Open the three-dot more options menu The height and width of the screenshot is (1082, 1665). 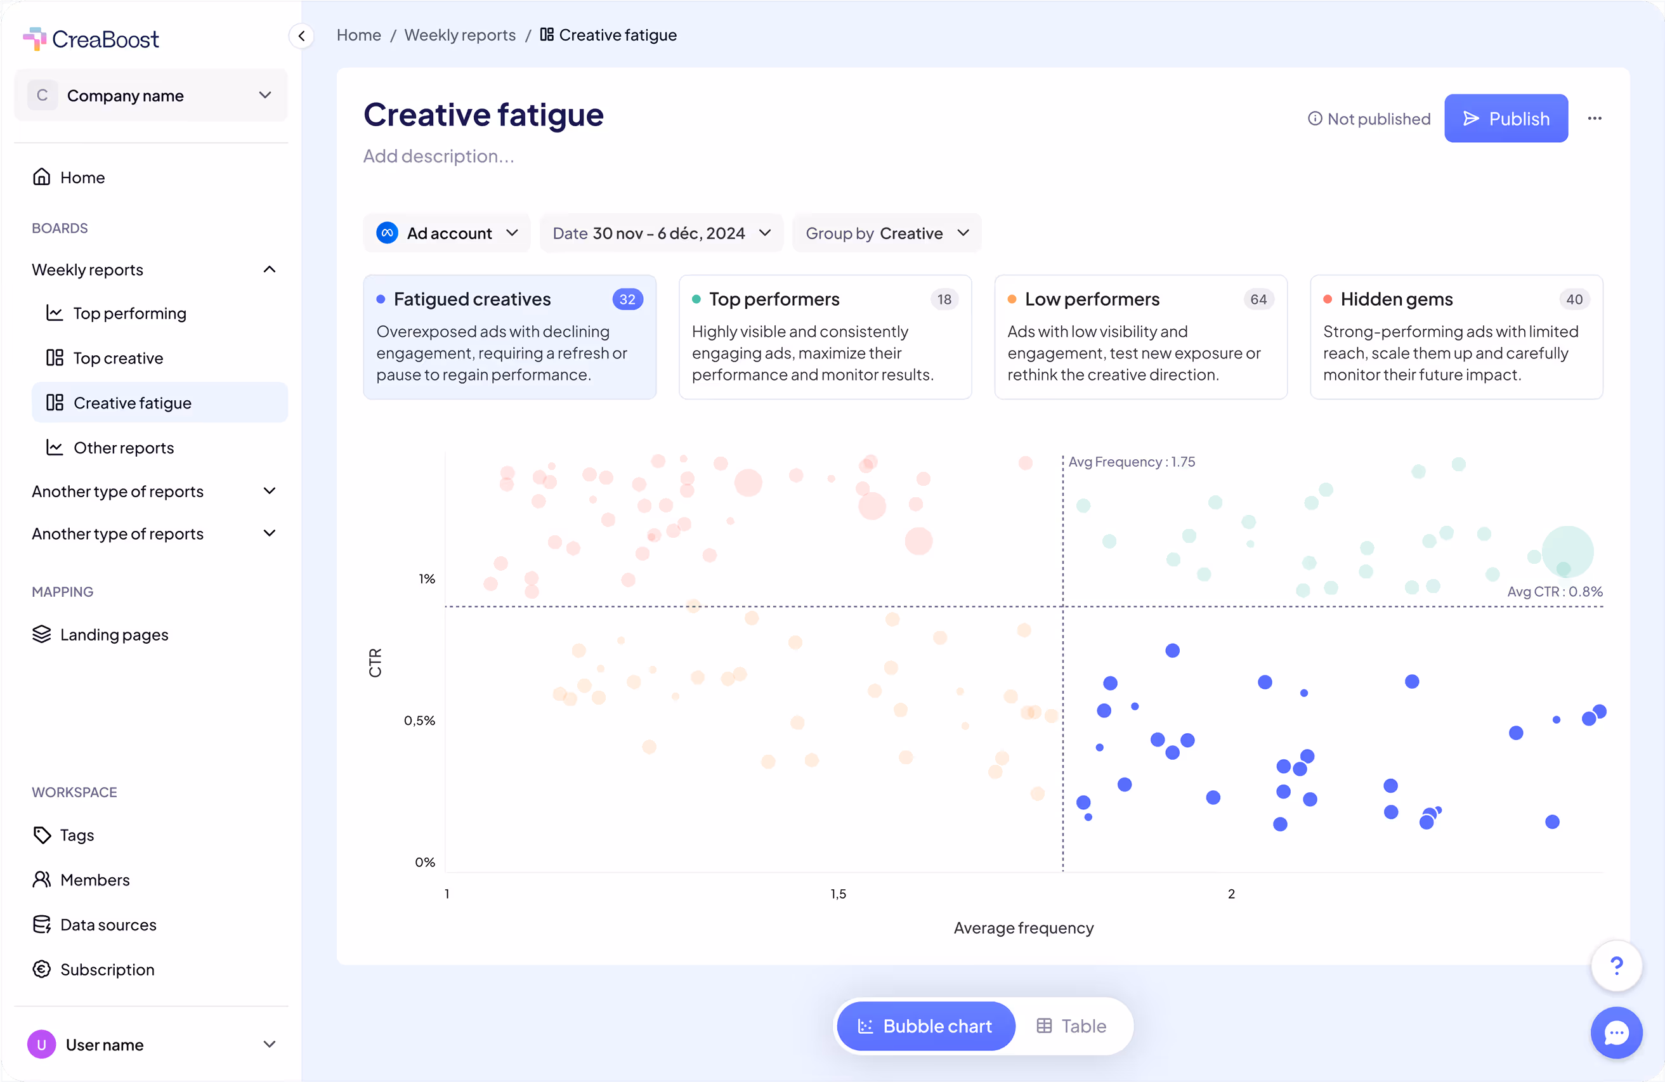coord(1595,118)
